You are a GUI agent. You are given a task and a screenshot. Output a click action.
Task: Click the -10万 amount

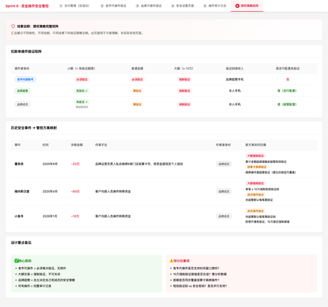(x=75, y=216)
